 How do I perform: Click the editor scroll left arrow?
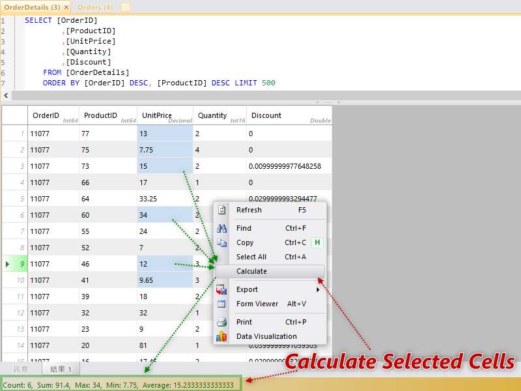pos(6,95)
